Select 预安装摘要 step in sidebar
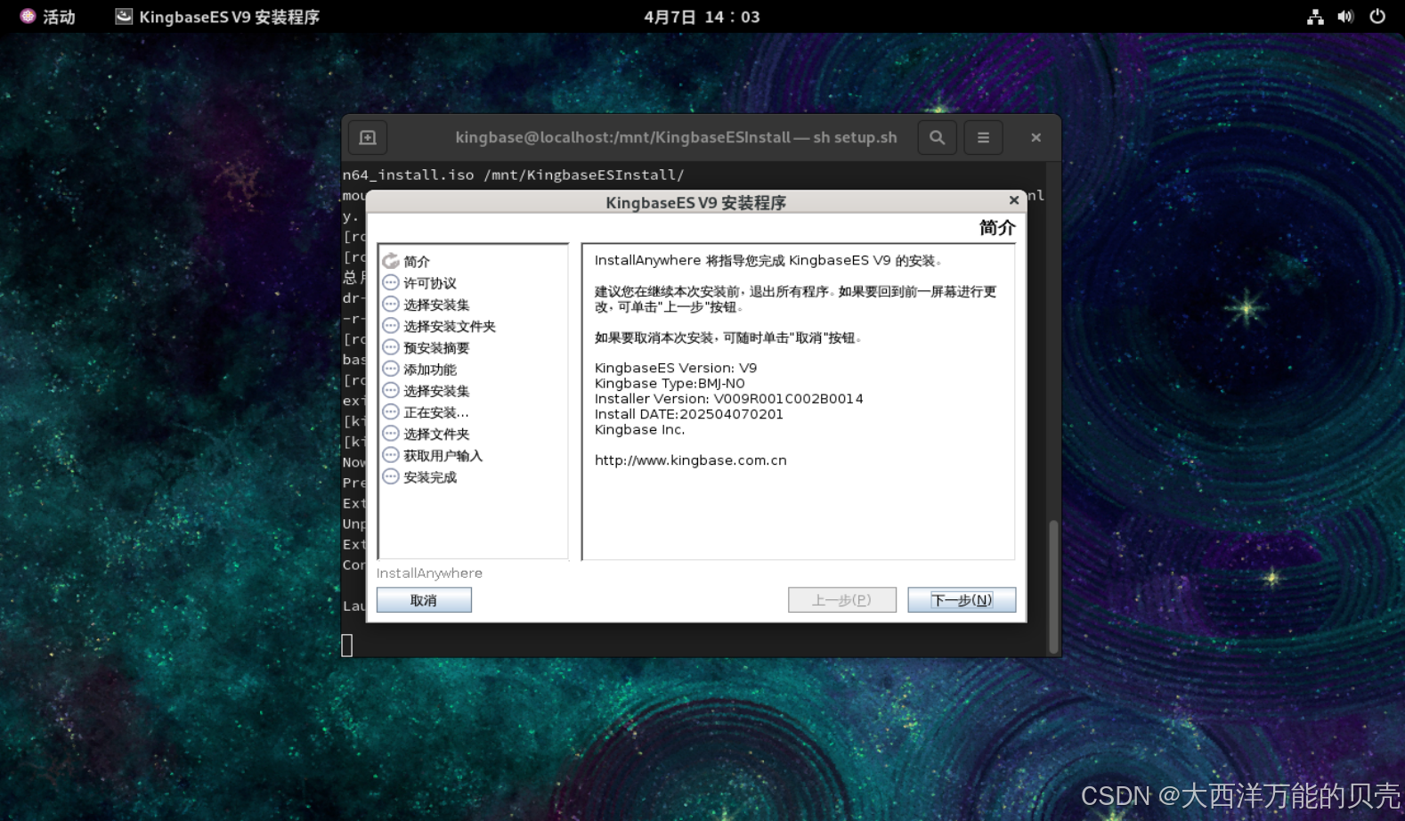The height and width of the screenshot is (821, 1405). (x=436, y=347)
